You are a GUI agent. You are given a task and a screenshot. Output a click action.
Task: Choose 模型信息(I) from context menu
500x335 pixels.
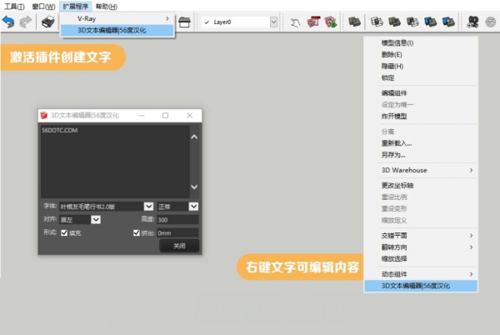point(397,42)
